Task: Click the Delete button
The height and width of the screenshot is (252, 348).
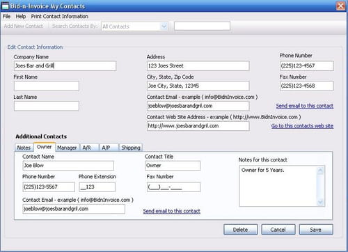Action: [241, 230]
